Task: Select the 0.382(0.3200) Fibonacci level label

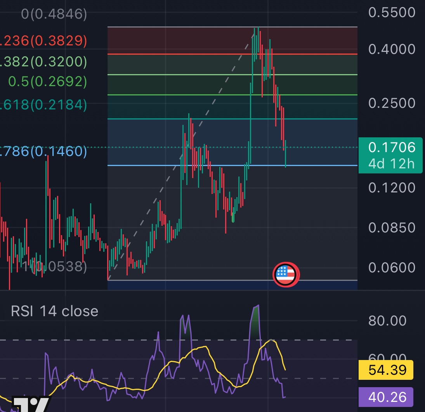Action: (x=43, y=61)
